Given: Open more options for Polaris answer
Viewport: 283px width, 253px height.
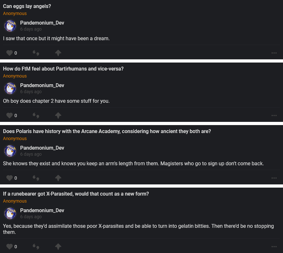Looking at the screenshot, I should pos(274,178).
